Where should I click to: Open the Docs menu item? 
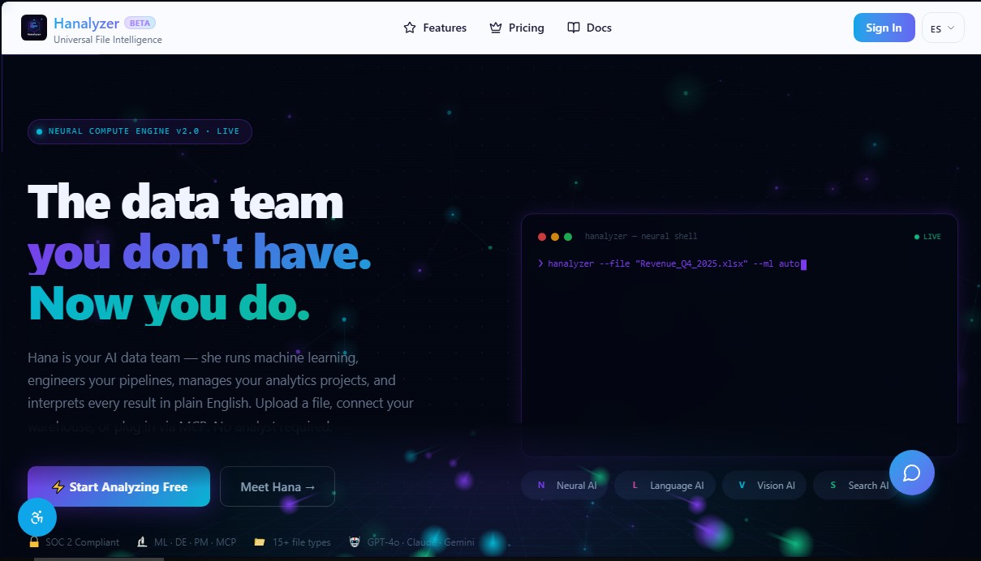point(589,28)
